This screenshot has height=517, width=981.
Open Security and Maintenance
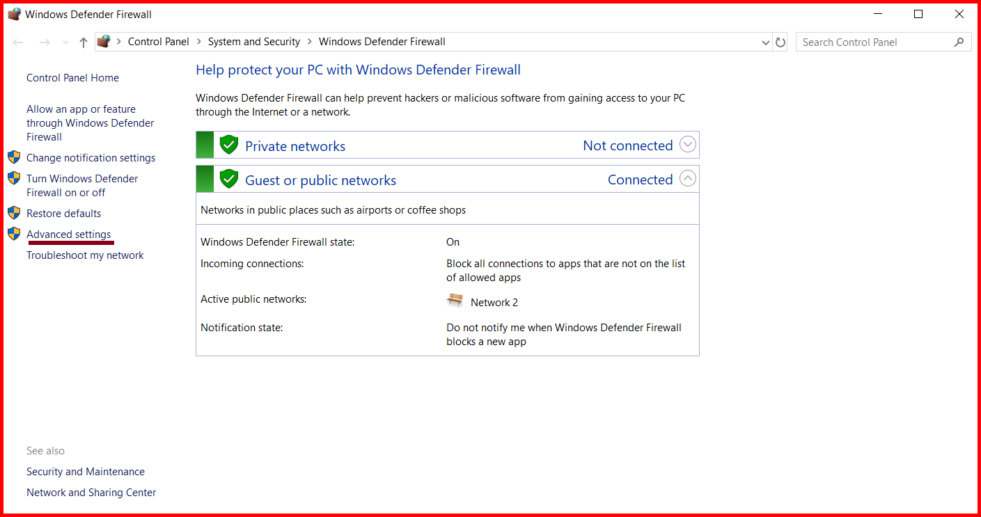pyautogui.click(x=85, y=471)
